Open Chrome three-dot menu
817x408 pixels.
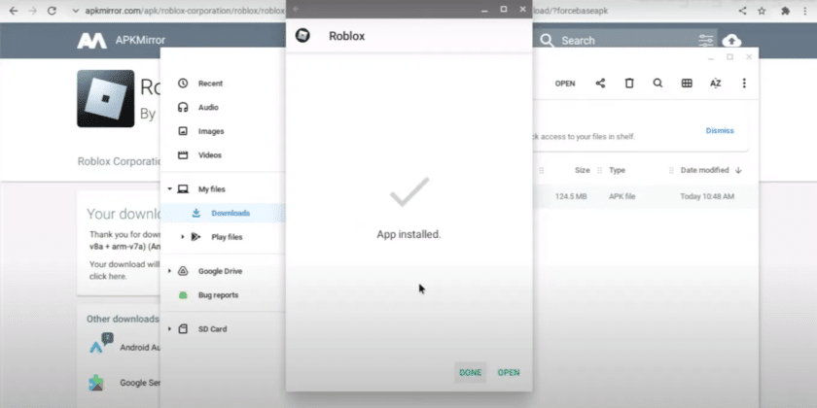pyautogui.click(x=805, y=11)
